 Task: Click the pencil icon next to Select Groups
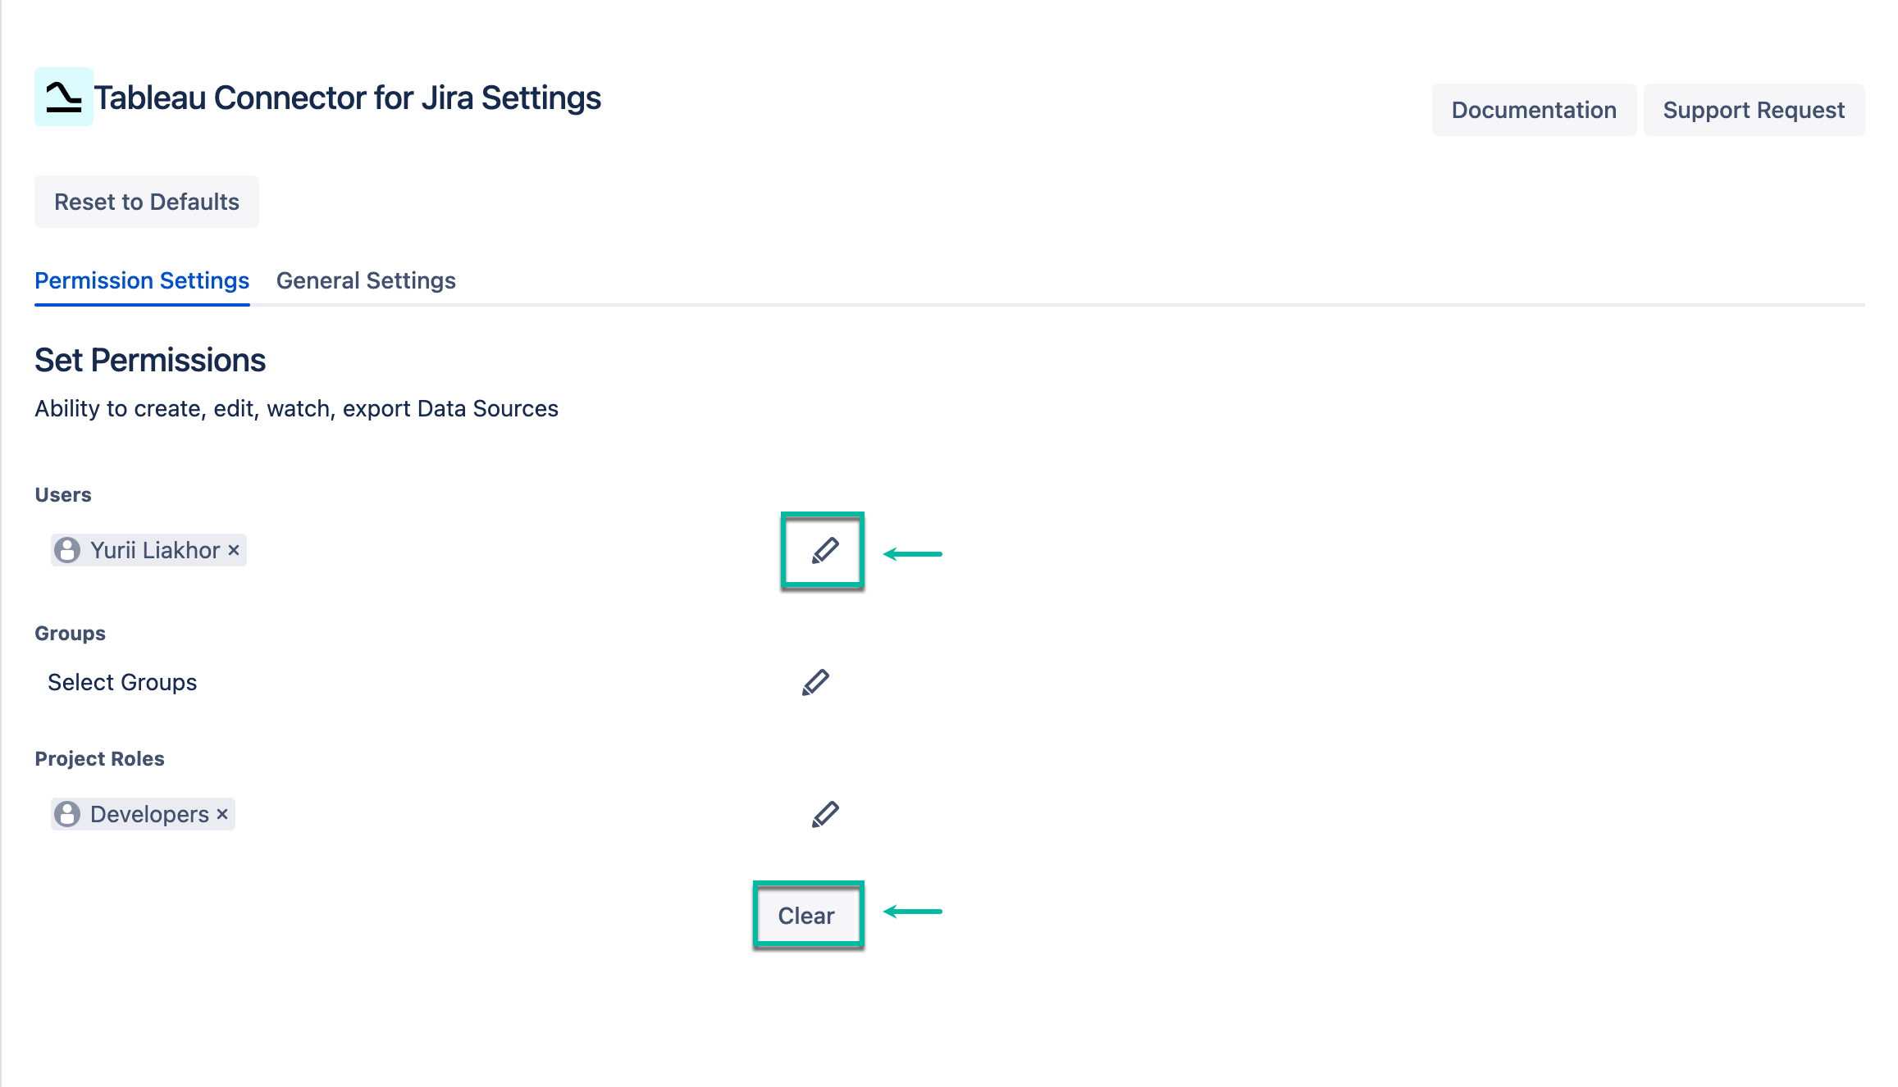(816, 681)
